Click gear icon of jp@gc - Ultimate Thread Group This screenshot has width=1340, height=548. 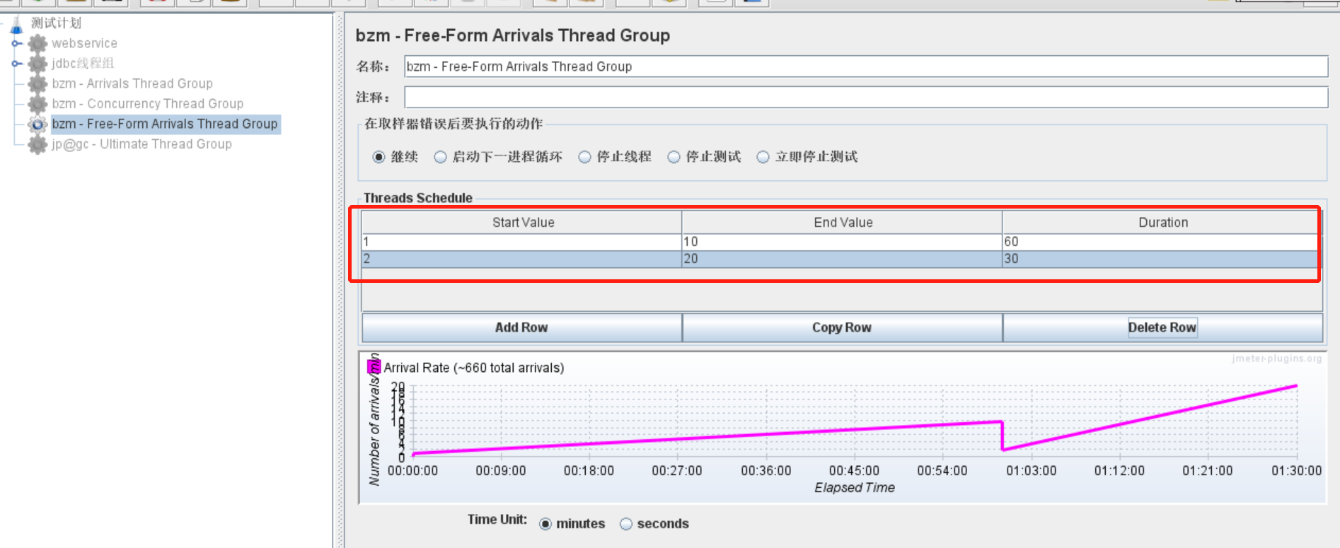(x=37, y=144)
